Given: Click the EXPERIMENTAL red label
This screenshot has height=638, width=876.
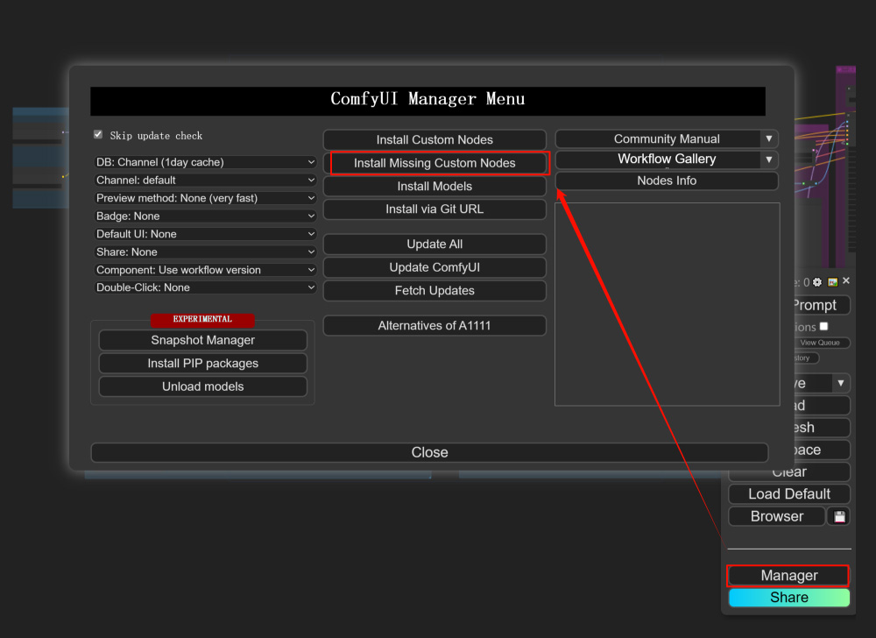Looking at the screenshot, I should coord(202,319).
